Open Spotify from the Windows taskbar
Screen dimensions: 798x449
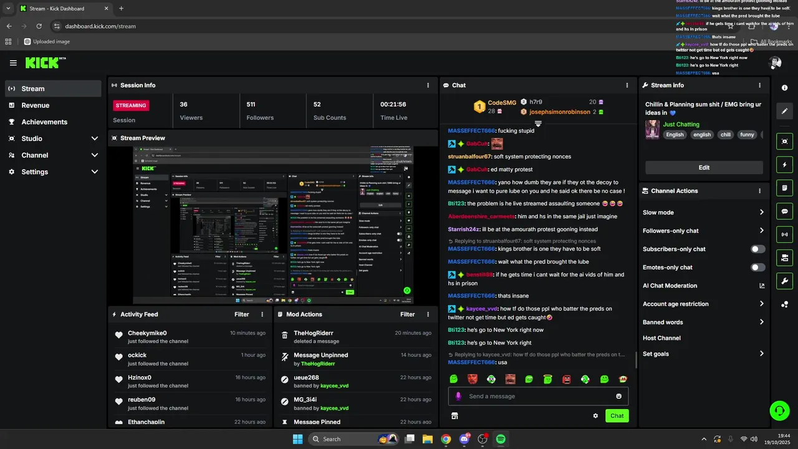click(501, 439)
